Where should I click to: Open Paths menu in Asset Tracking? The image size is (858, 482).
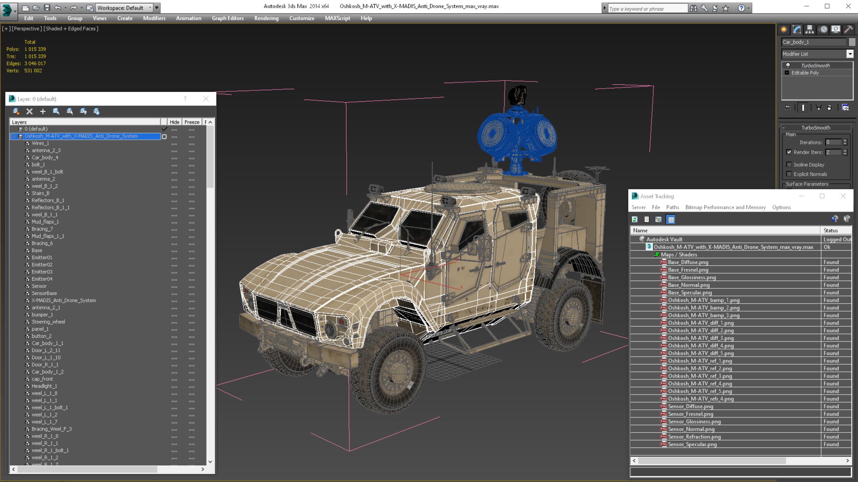(x=672, y=207)
